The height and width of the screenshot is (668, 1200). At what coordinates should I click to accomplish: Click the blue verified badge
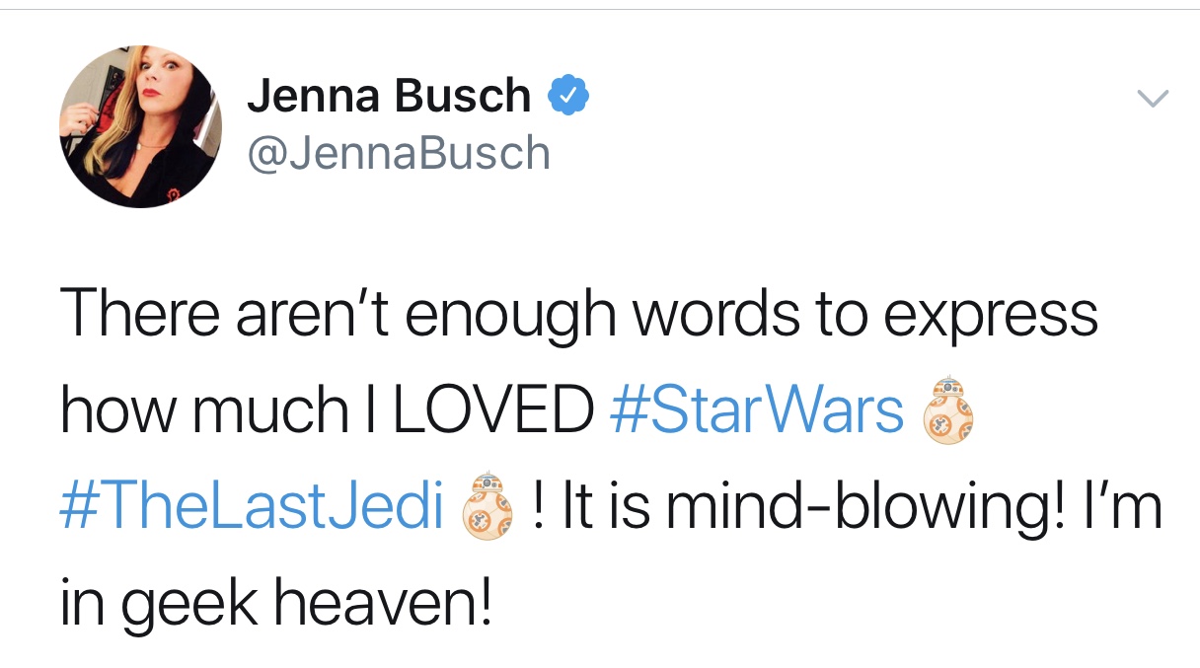pos(569,97)
